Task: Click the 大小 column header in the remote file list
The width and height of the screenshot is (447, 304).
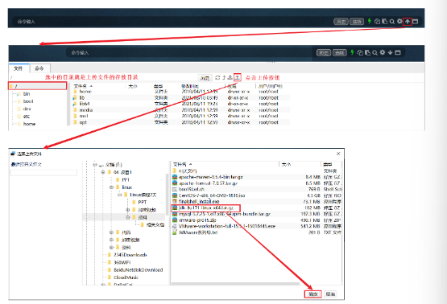Action: click(x=133, y=86)
